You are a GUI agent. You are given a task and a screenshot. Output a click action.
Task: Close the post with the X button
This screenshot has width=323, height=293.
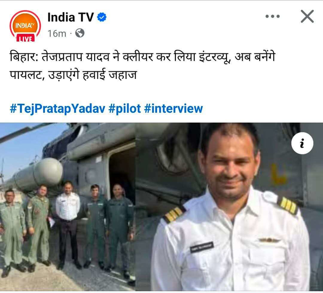(307, 16)
